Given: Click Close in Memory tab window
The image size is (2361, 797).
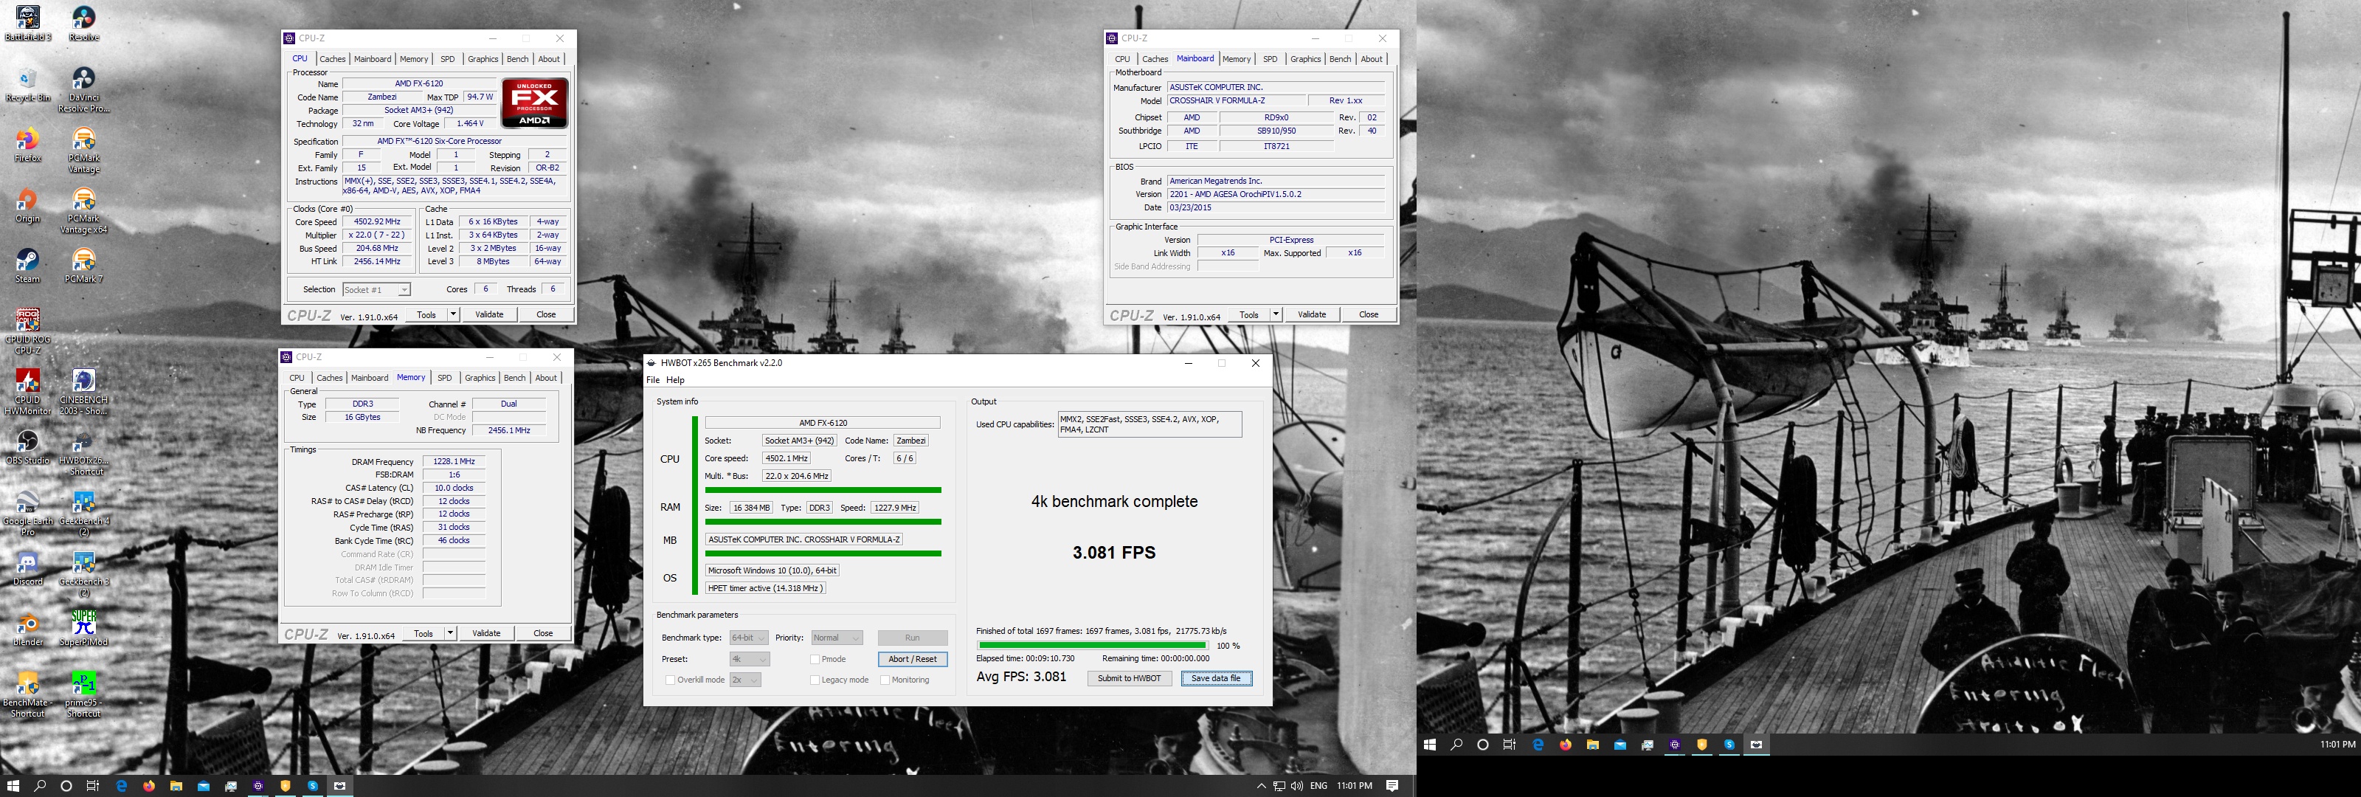Looking at the screenshot, I should coord(544,634).
